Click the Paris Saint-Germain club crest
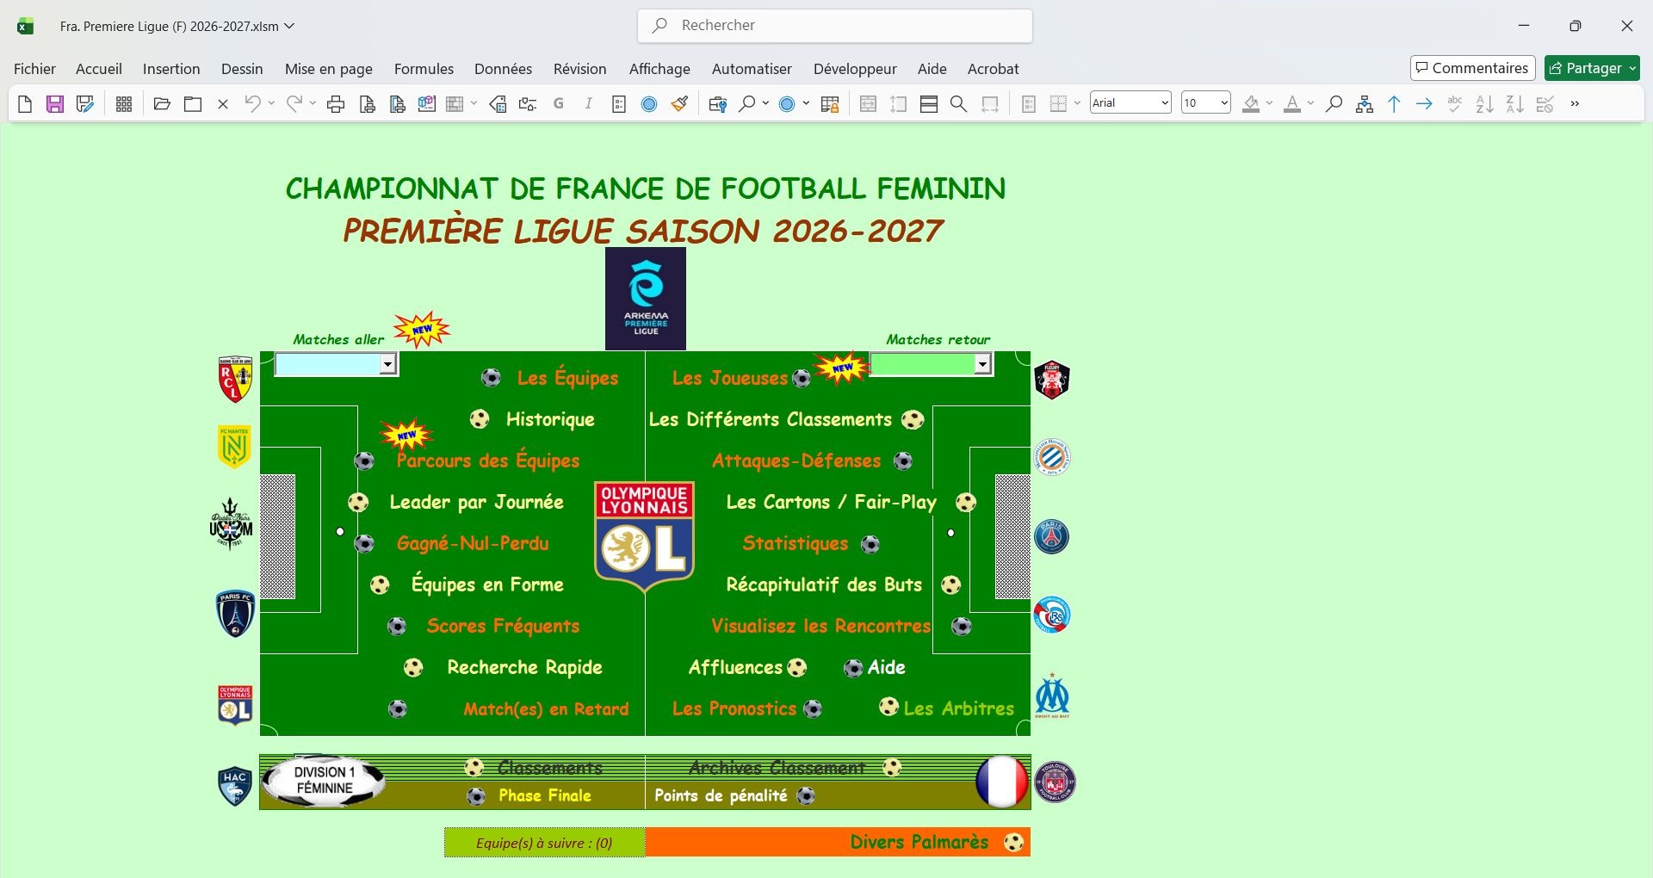This screenshot has height=878, width=1653. coord(1051,536)
